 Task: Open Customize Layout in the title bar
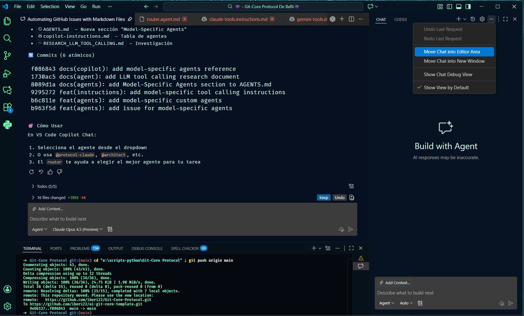tap(440, 7)
